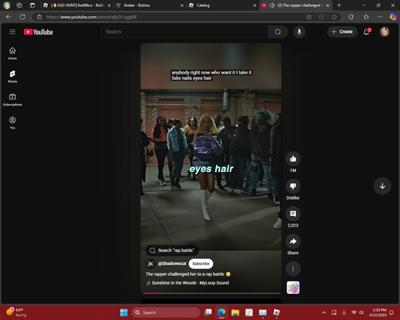The image size is (400, 320).
Task: Open Sunshine in the Woods sound link
Action: tap(190, 283)
